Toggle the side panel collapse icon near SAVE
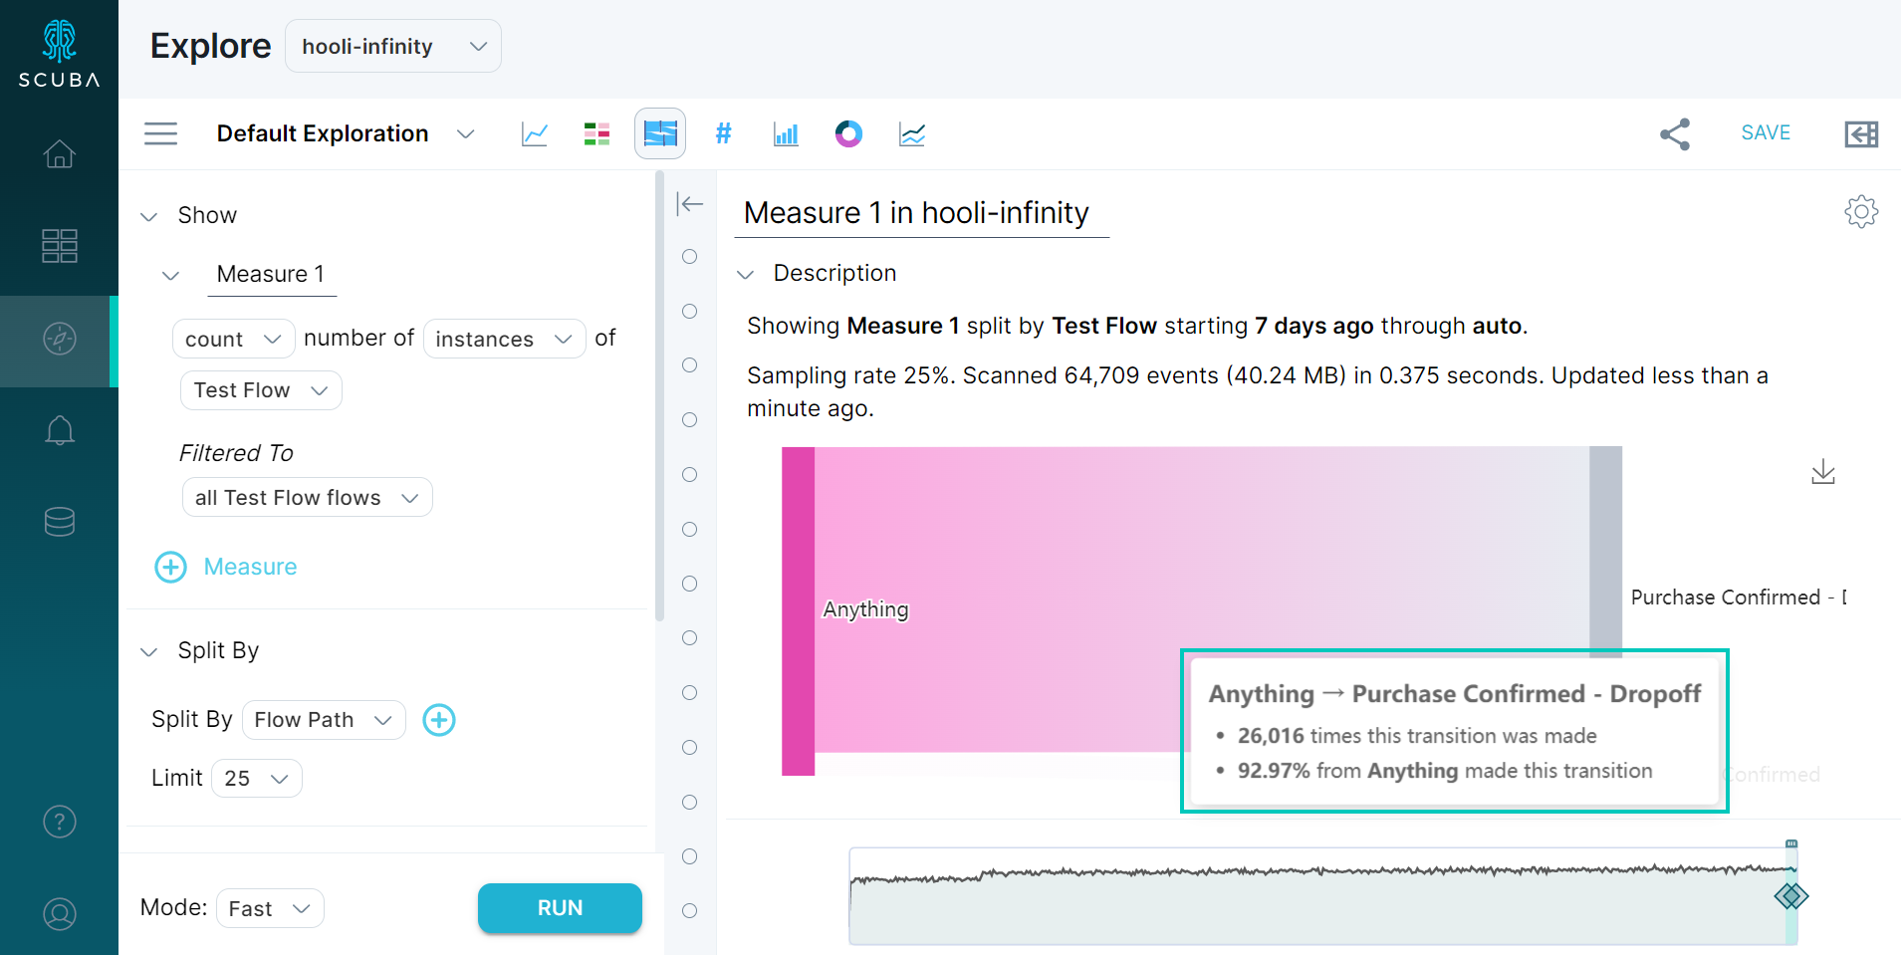The image size is (1901, 955). pyautogui.click(x=1860, y=133)
